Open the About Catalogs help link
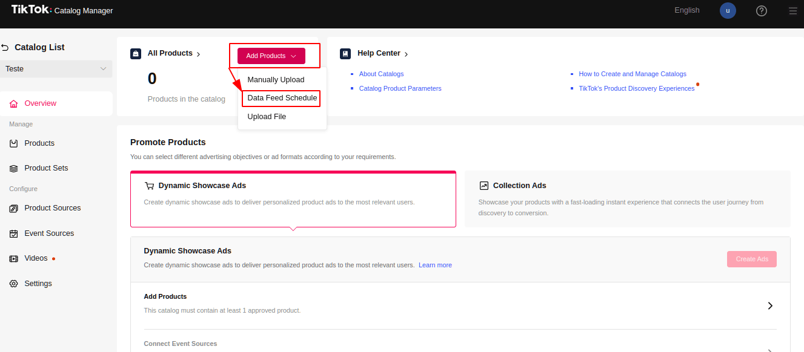The height and width of the screenshot is (352, 804). pos(381,74)
